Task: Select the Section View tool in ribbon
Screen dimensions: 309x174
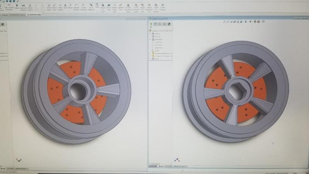Action: click(x=109, y=7)
